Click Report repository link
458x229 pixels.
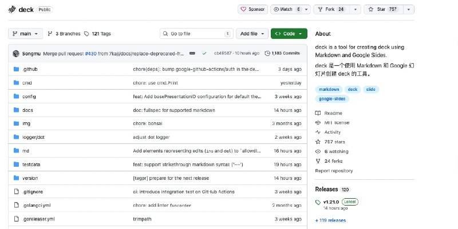pos(334,171)
